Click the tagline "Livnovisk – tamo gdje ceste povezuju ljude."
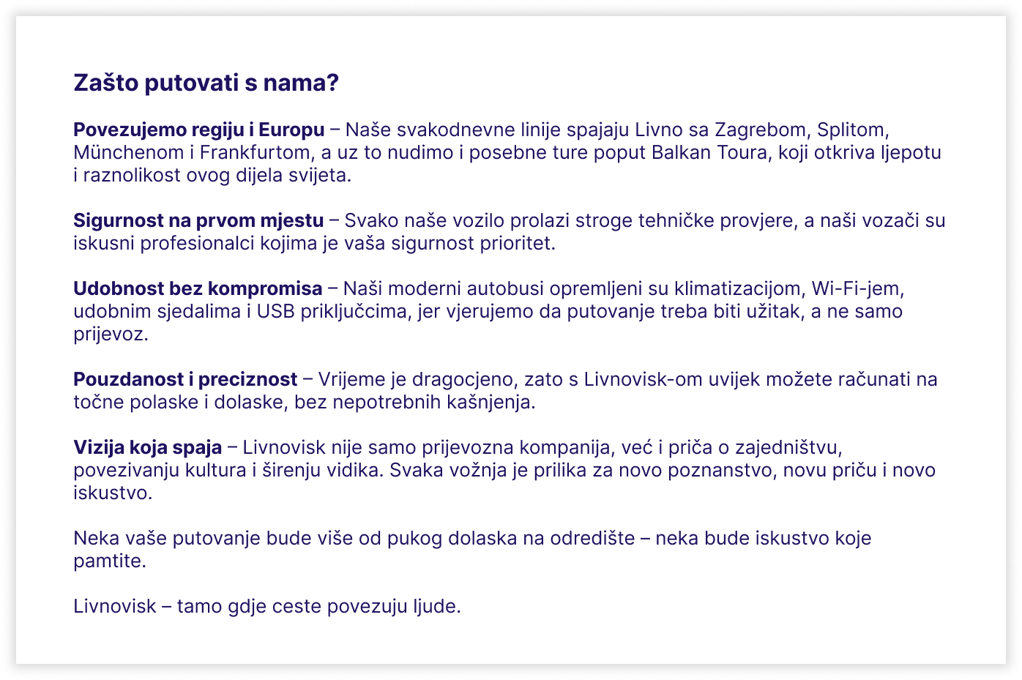 tap(267, 606)
